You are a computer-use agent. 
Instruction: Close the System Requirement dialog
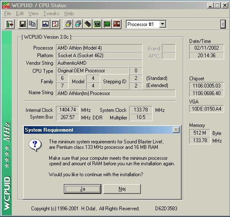176,130
